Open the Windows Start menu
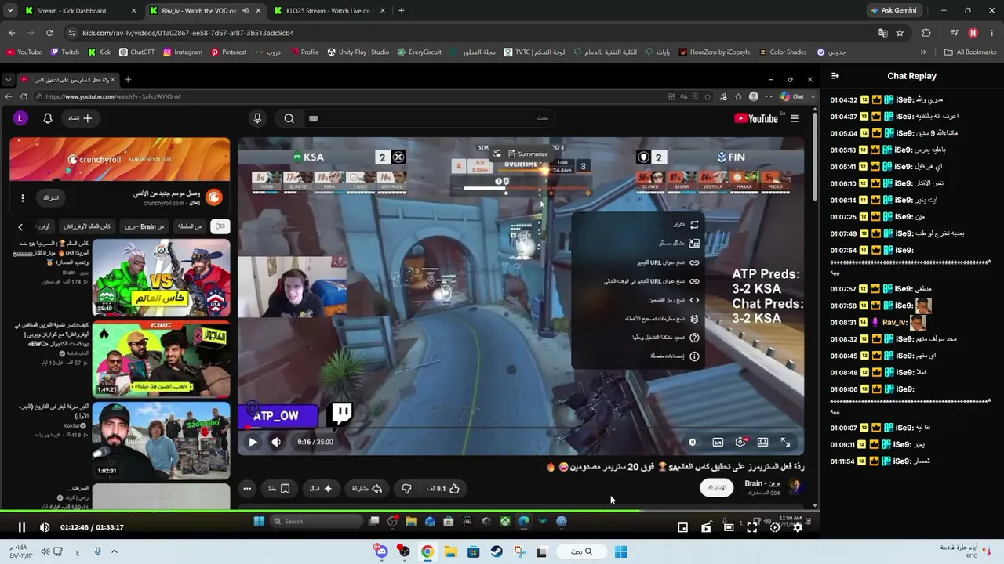The height and width of the screenshot is (564, 1004). point(620,551)
